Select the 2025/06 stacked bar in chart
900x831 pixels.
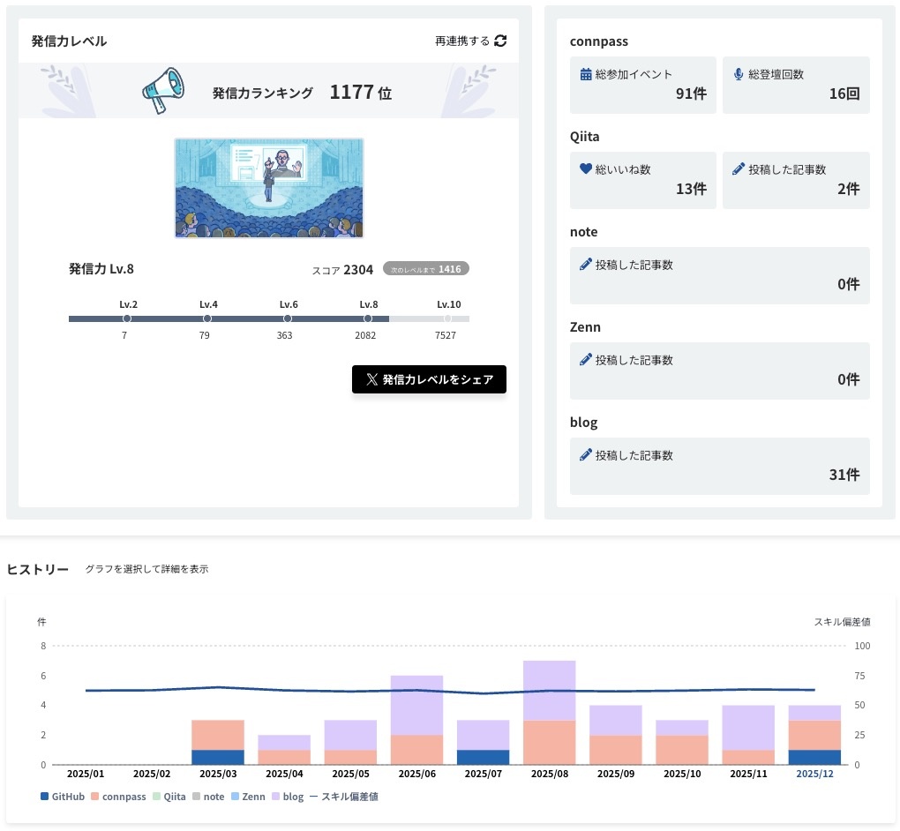[416, 719]
